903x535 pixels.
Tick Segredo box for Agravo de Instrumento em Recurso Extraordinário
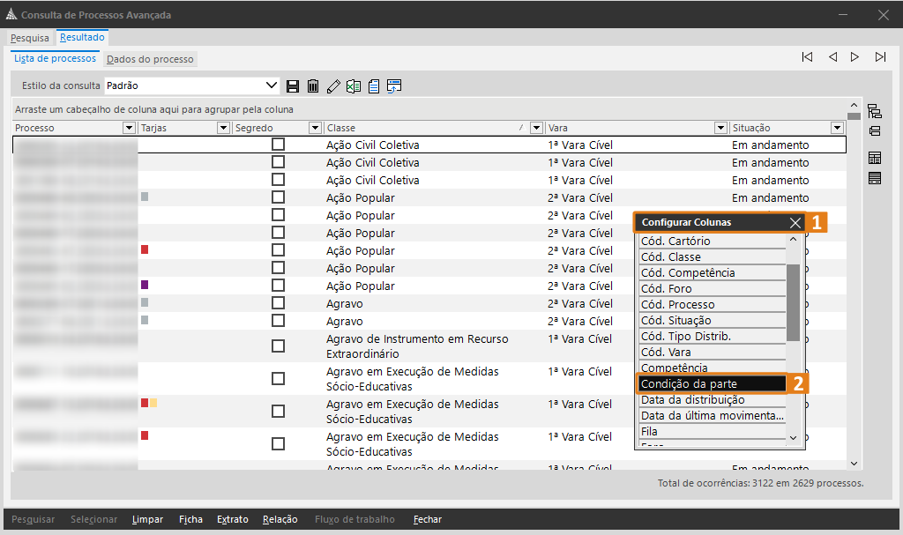click(278, 346)
